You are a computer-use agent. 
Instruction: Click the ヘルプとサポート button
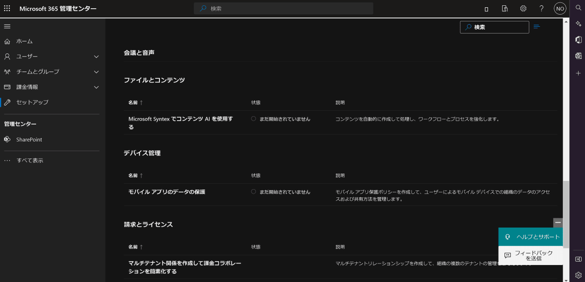click(x=531, y=237)
